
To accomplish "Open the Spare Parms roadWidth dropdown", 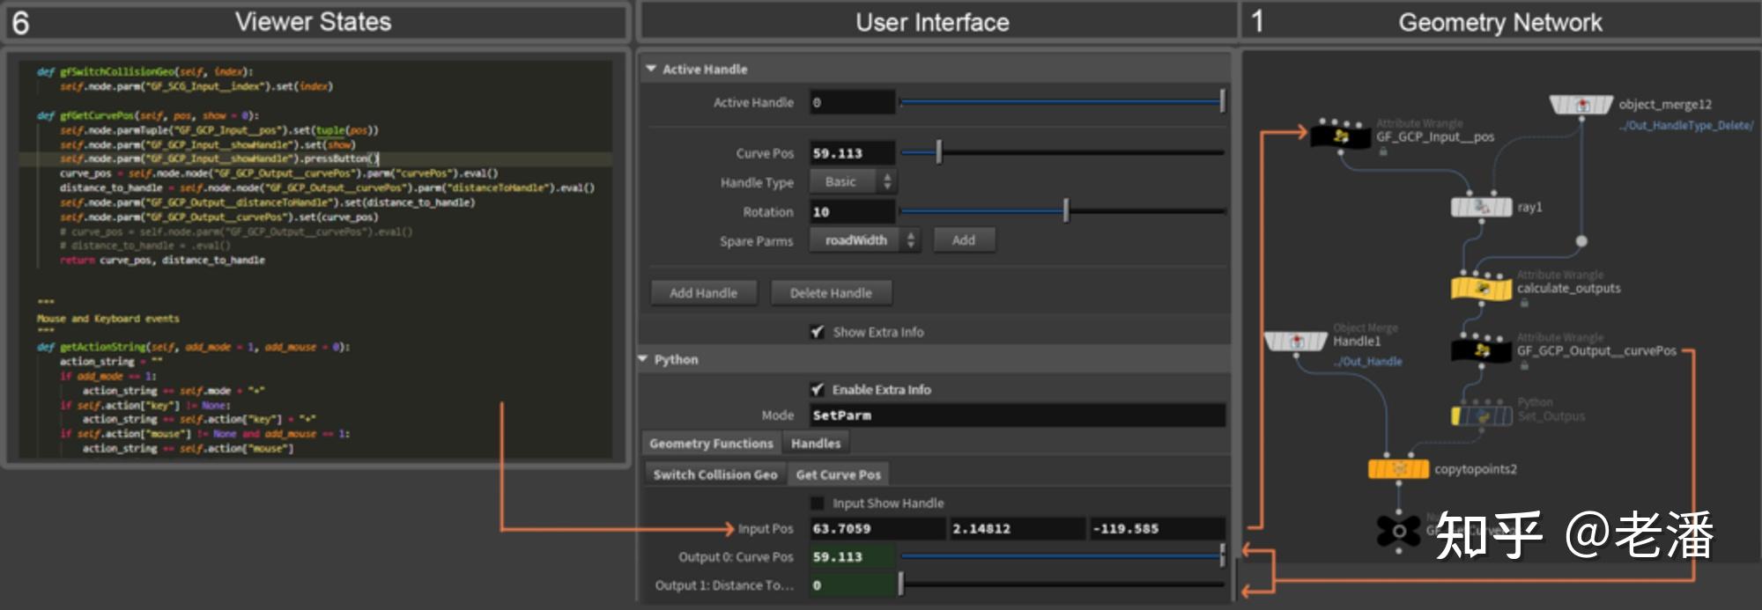I will tap(863, 240).
